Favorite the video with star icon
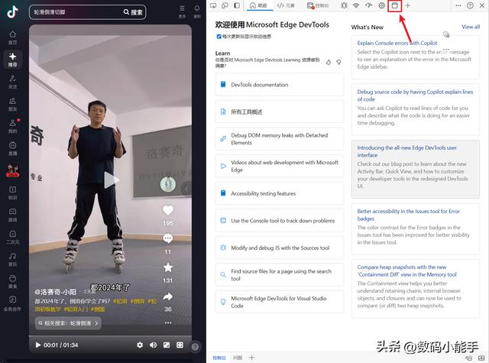 pyautogui.click(x=168, y=267)
